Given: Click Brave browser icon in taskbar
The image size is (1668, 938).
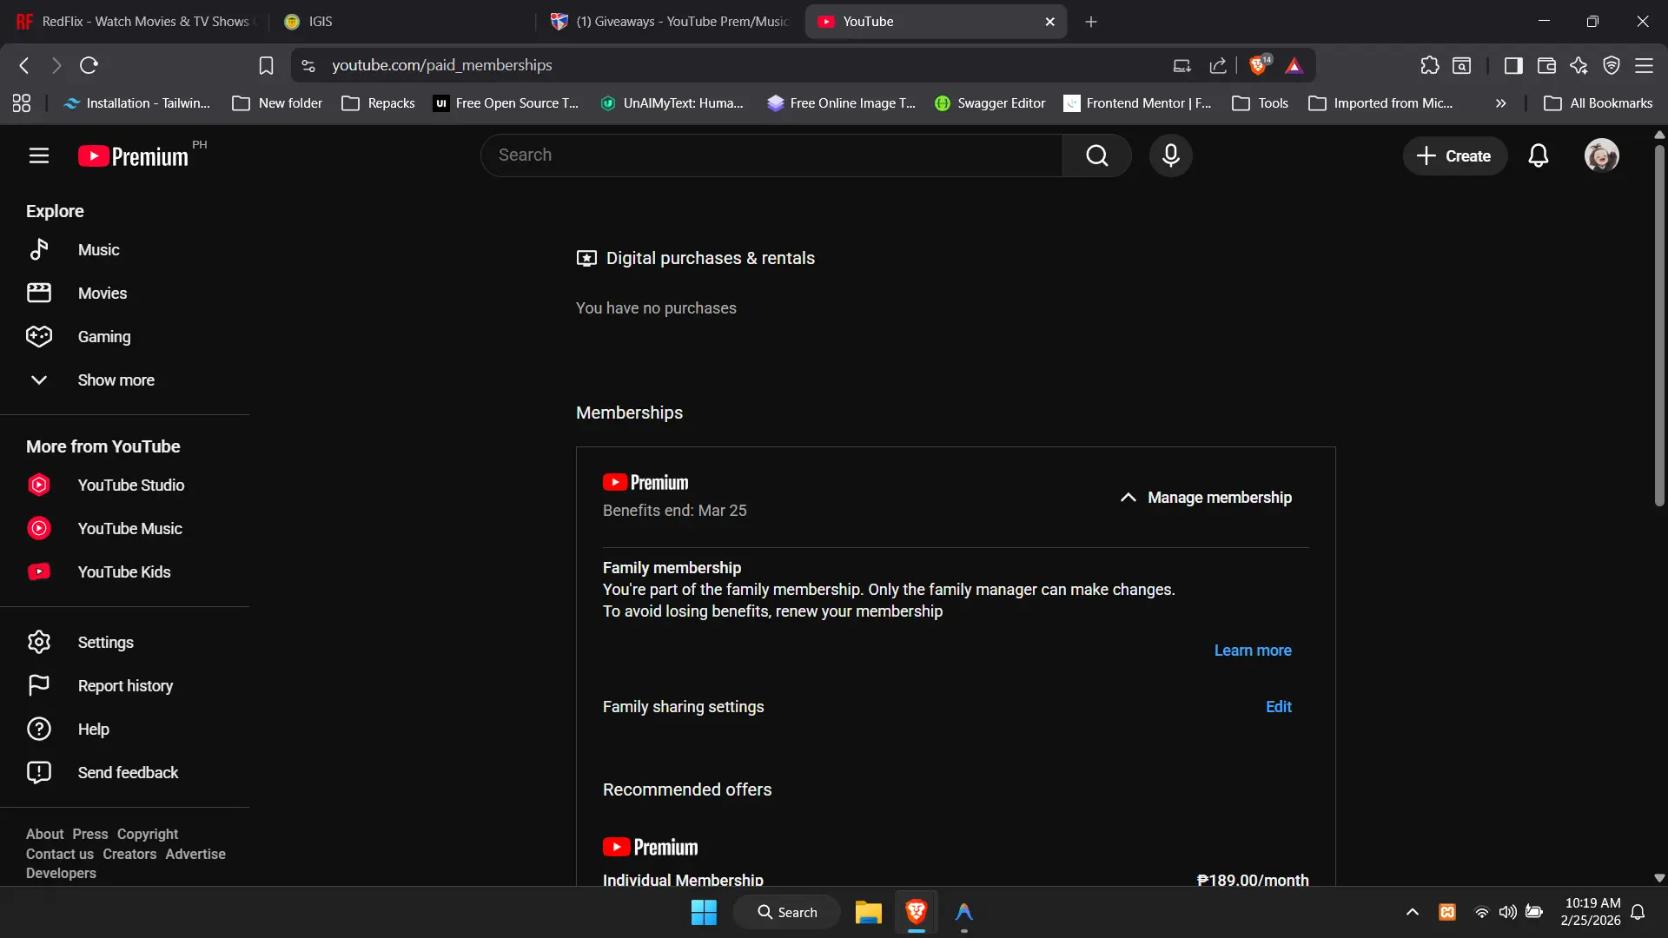Looking at the screenshot, I should [x=916, y=913].
